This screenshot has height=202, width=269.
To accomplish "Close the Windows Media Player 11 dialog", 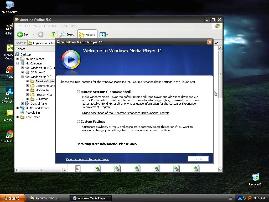I will (210, 42).
